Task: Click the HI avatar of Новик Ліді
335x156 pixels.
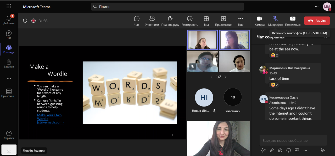Action: [204, 97]
